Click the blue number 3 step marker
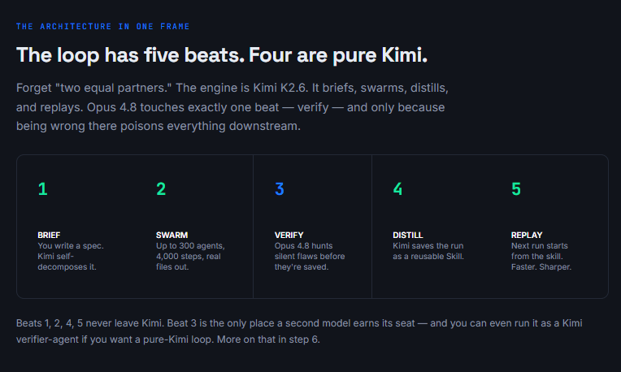 280,188
